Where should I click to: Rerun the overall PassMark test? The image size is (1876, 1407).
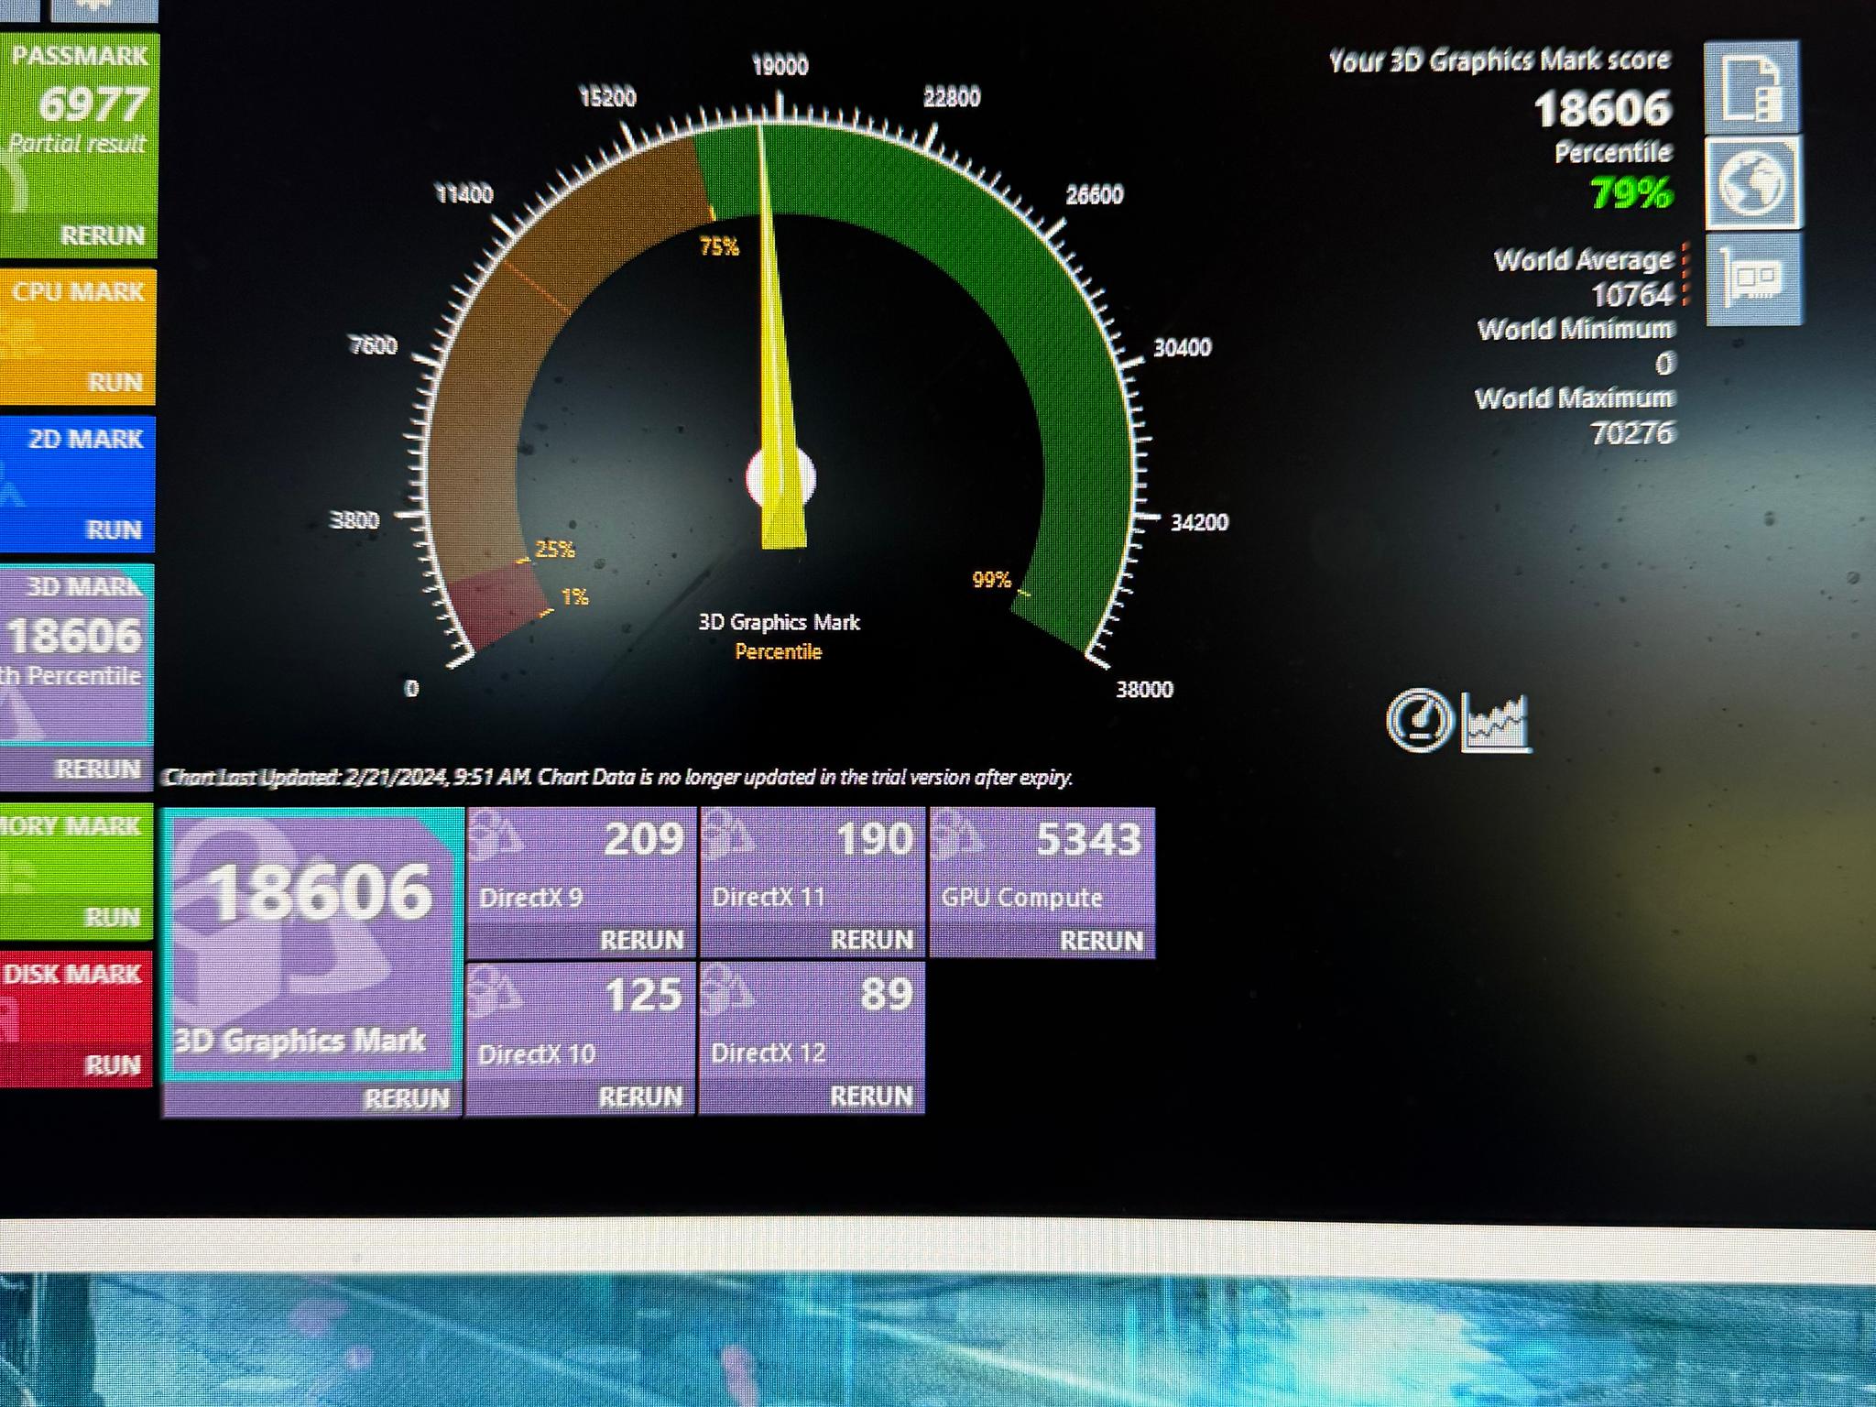coord(103,235)
